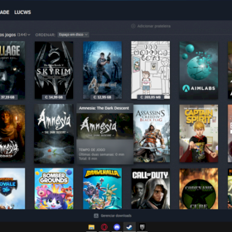Open the Royale game cover in bottom row
The height and width of the screenshot is (232, 232).
point(12,188)
